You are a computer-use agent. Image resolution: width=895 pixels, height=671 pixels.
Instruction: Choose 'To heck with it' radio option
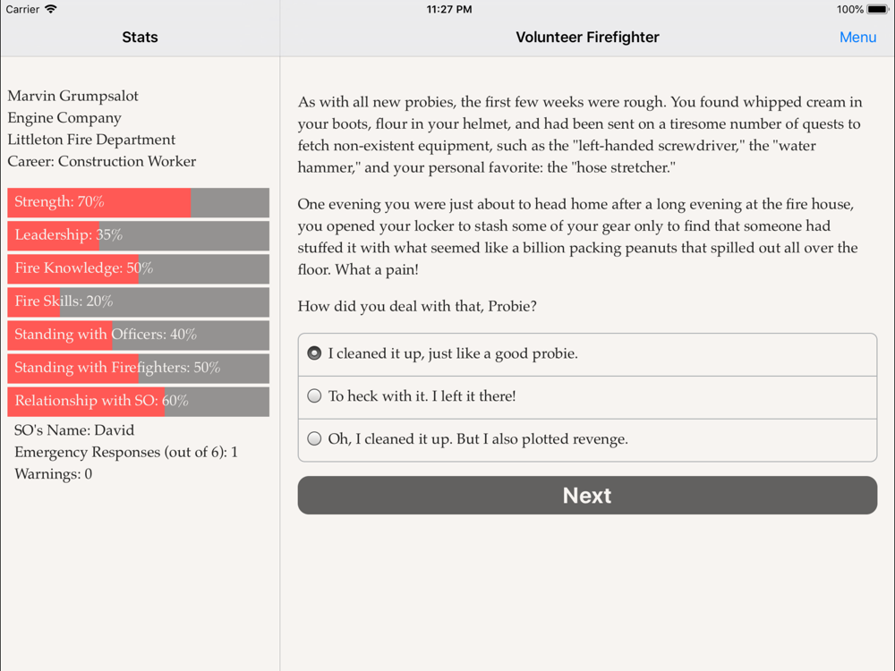[314, 396]
